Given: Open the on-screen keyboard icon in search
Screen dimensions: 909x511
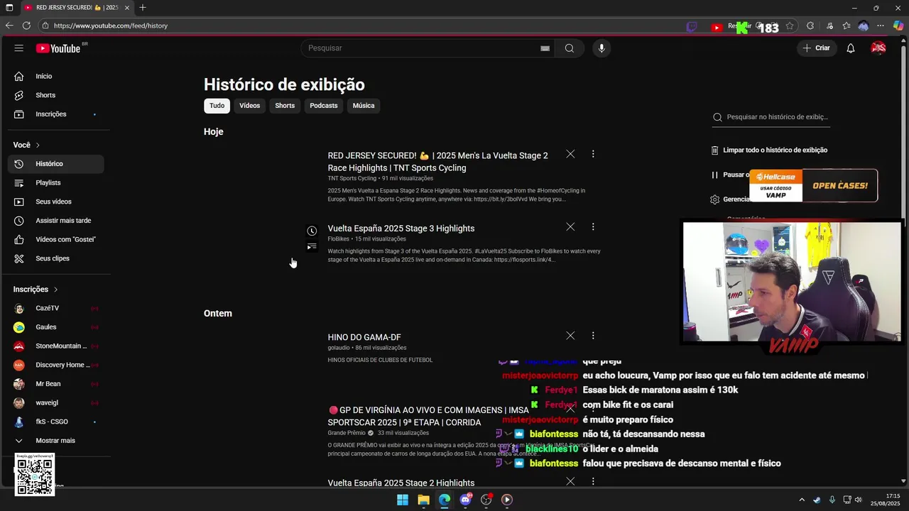Looking at the screenshot, I should (x=545, y=48).
